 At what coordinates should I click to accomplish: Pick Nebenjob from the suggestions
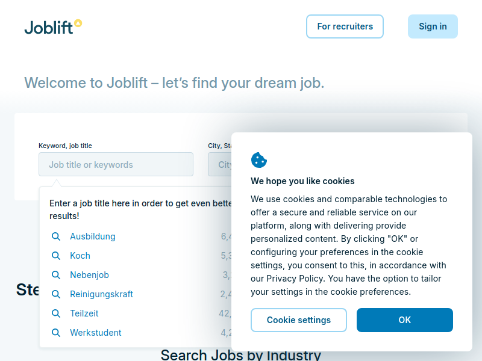point(89,275)
